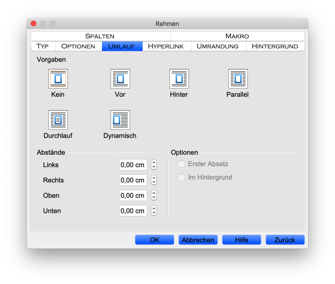
Task: Toggle the Im Hintergrund checkbox
Action: click(181, 177)
